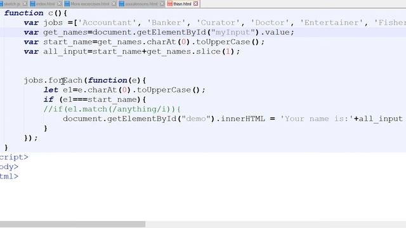This screenshot has width=406, height=228.
Task: Click the saved-file icon on index.html tab
Action: point(32,4)
